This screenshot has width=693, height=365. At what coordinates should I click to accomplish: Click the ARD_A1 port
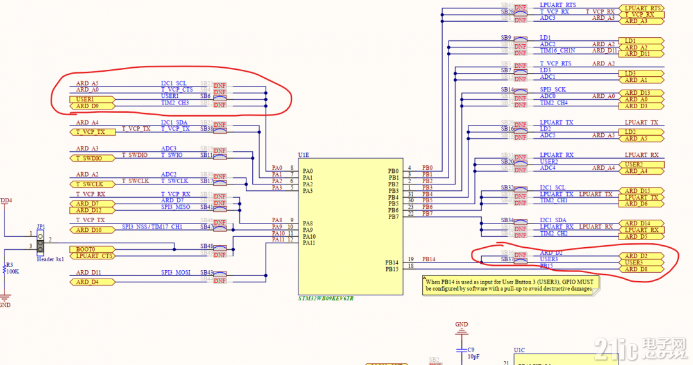tap(642, 80)
